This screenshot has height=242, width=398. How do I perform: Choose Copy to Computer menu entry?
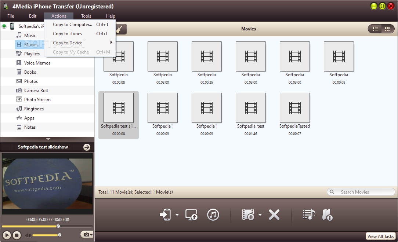pyautogui.click(x=80, y=24)
